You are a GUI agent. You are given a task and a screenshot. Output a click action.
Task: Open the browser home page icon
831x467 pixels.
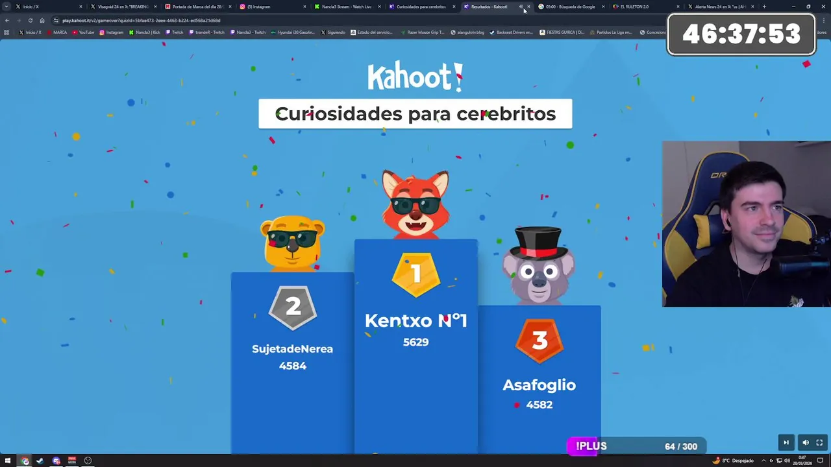coord(42,20)
